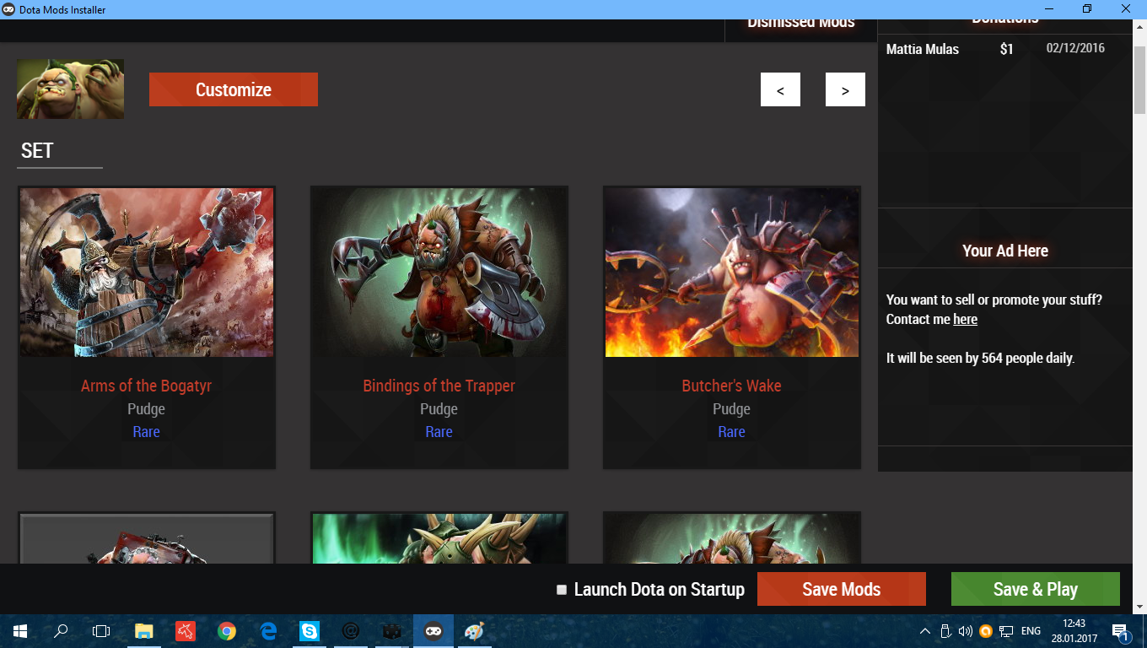The width and height of the screenshot is (1147, 648).
Task: Select the Bindings of the Trapper set image
Action: [x=439, y=273]
